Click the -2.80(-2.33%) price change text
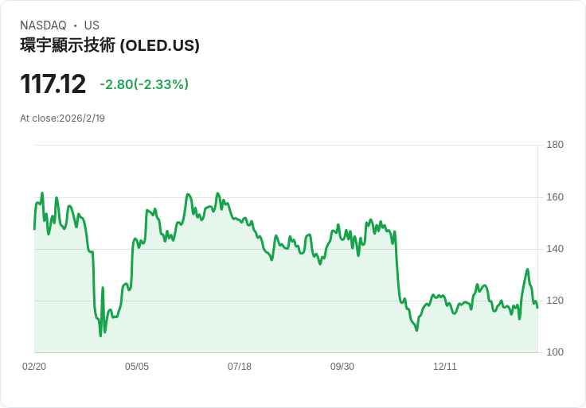Image resolution: width=586 pixels, height=408 pixels. pos(144,84)
